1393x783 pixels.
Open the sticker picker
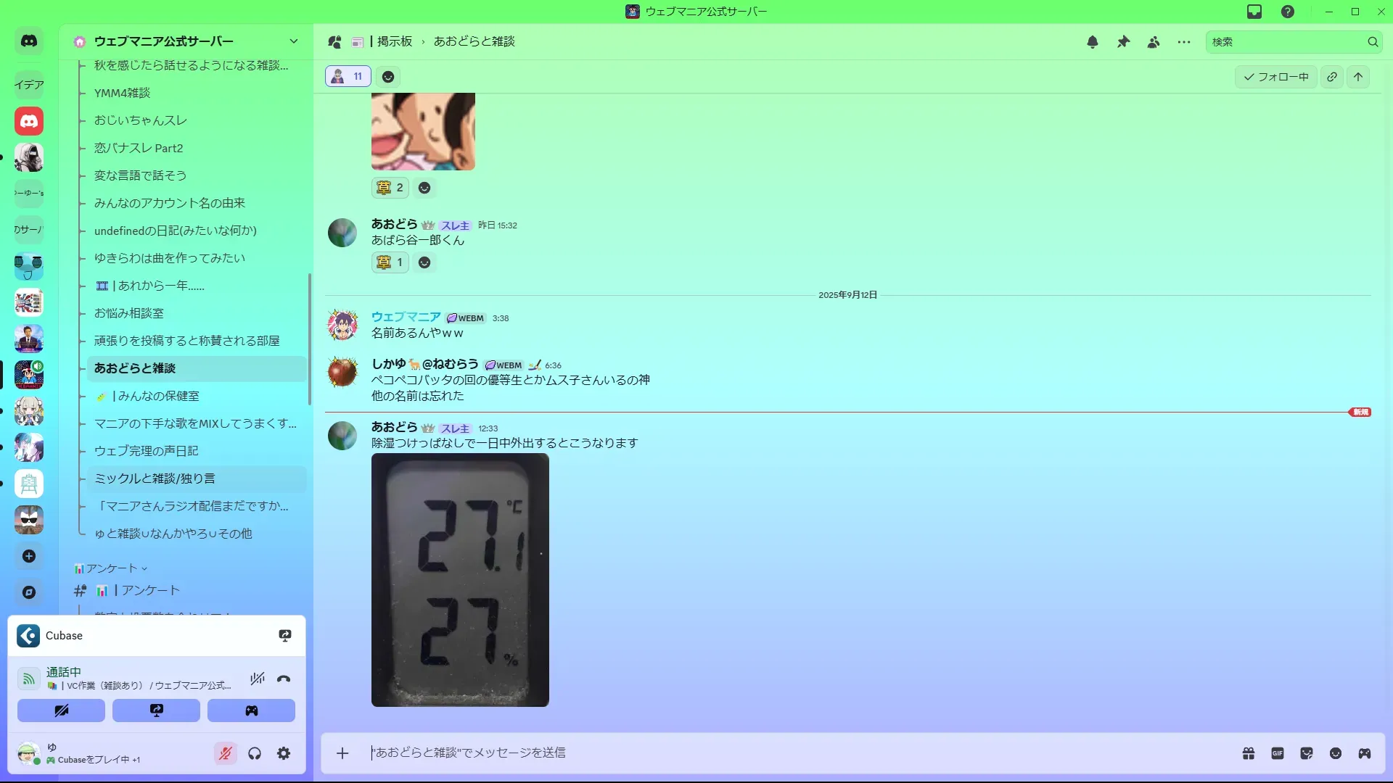pos(1307,753)
